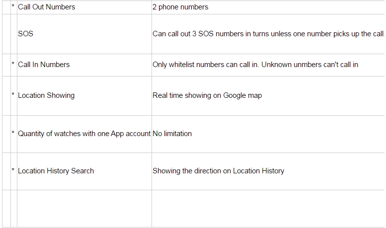Click the empty cell below Location History Search
Image resolution: width=386 pixels, height=228 pixels.
click(x=84, y=209)
